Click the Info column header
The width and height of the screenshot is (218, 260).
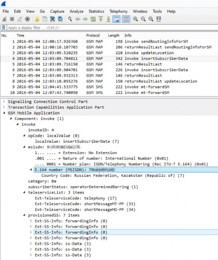(128, 36)
